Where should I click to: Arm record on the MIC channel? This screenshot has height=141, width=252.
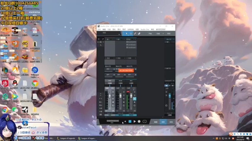[135, 102]
